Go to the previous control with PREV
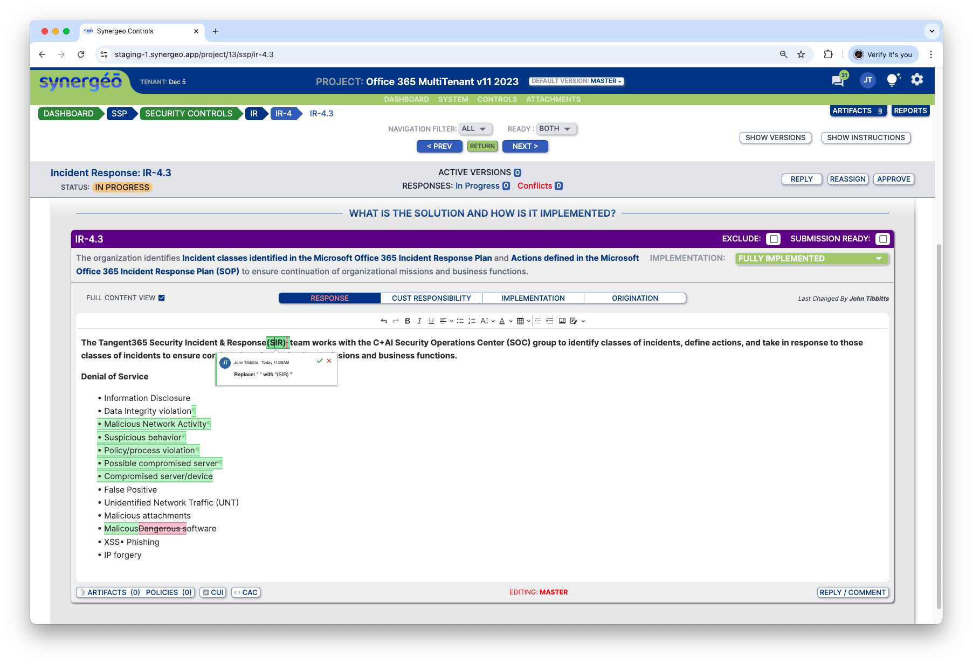 (x=439, y=146)
